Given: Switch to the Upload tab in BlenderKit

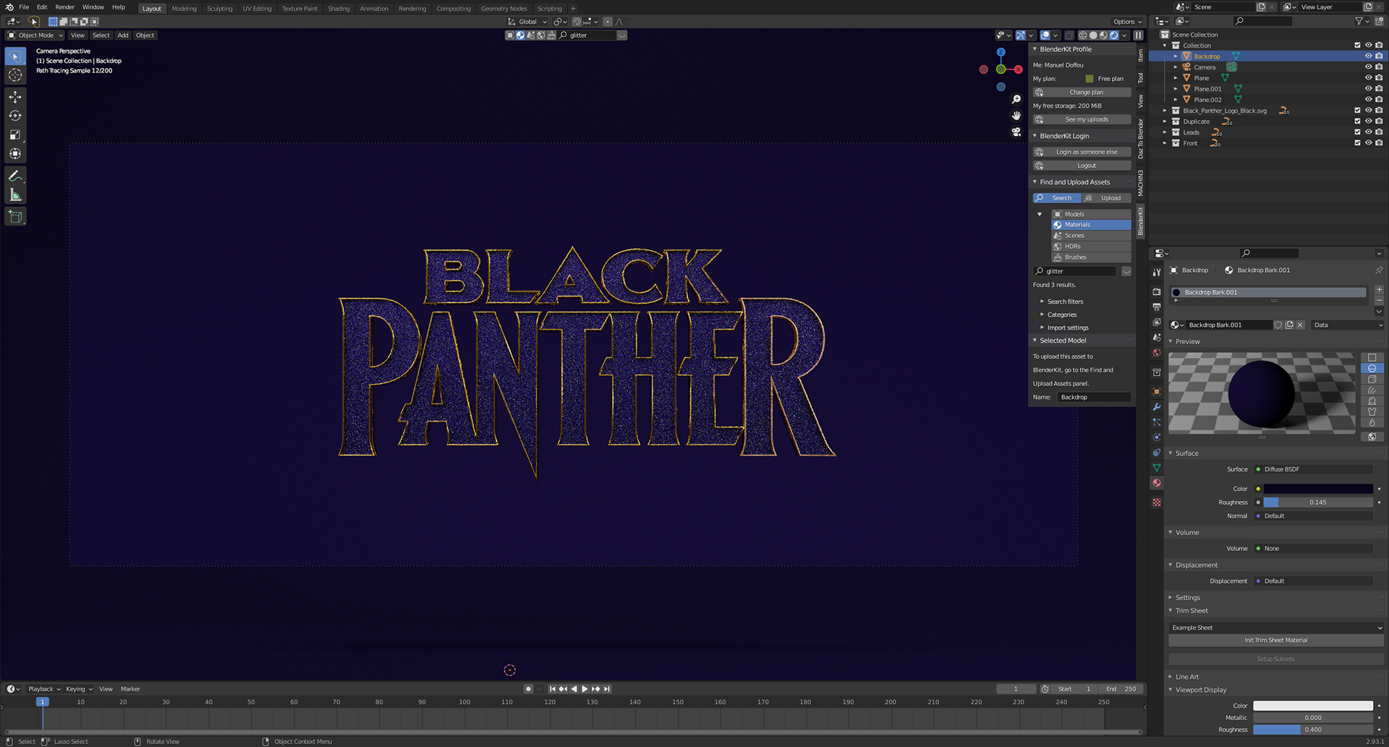Looking at the screenshot, I should 1107,197.
